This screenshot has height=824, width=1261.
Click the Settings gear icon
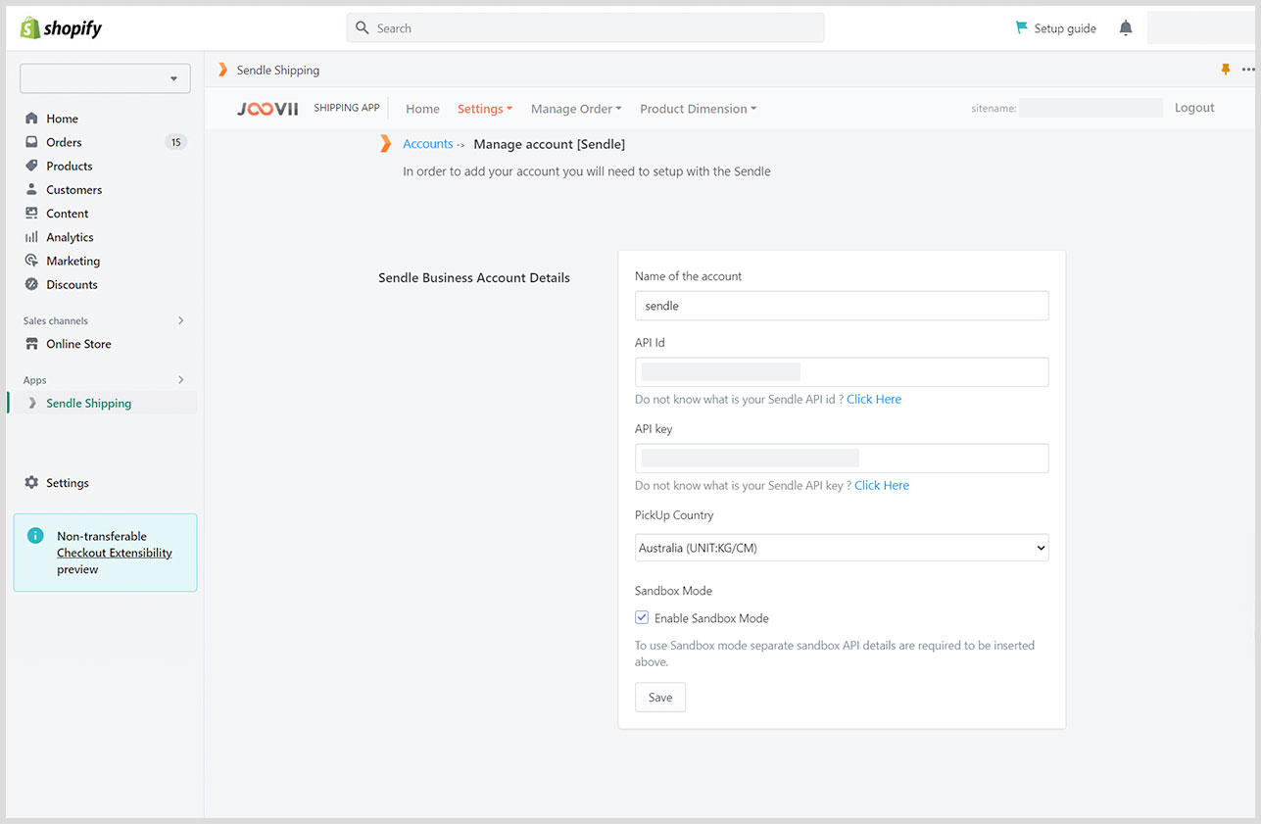[32, 483]
